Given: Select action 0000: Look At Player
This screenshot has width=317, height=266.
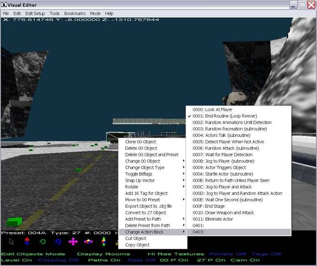Looking at the screenshot, I should [239, 109].
